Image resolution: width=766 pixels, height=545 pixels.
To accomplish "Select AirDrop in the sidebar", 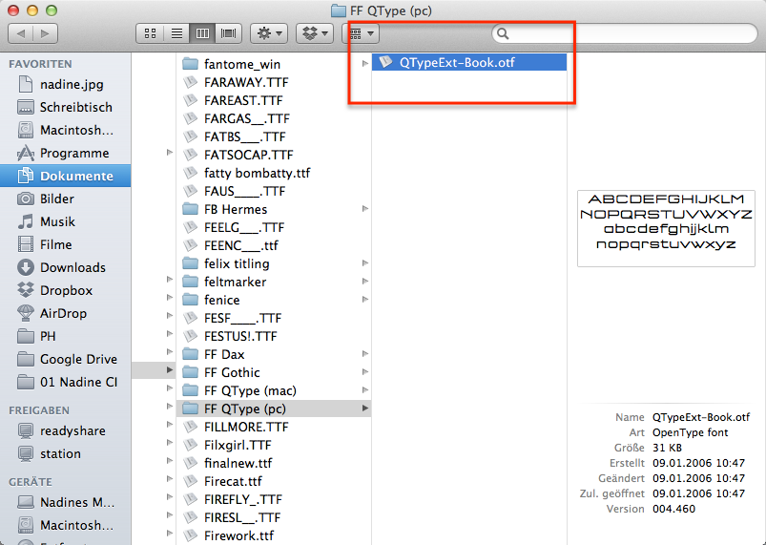I will click(63, 313).
